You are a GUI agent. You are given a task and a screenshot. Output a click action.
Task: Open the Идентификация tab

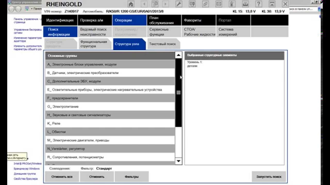click(x=60, y=20)
